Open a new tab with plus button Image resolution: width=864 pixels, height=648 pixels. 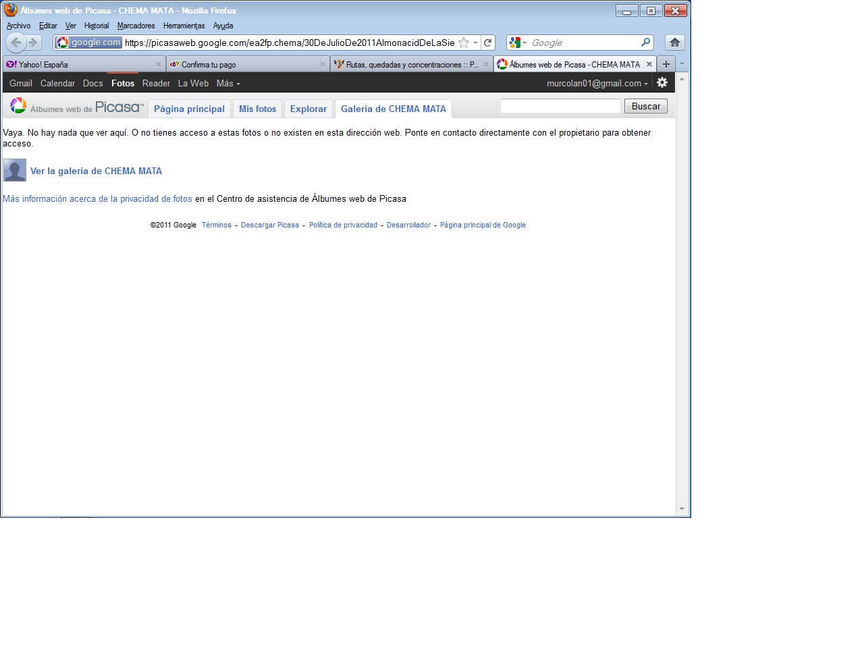tap(666, 64)
